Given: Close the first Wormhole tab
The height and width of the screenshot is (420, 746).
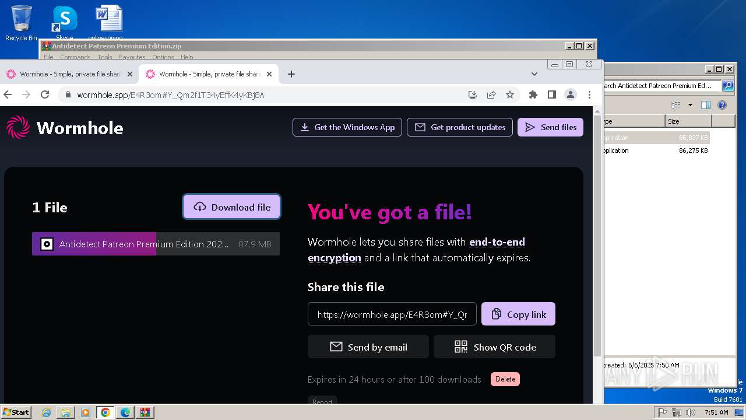Looking at the screenshot, I should (x=130, y=74).
